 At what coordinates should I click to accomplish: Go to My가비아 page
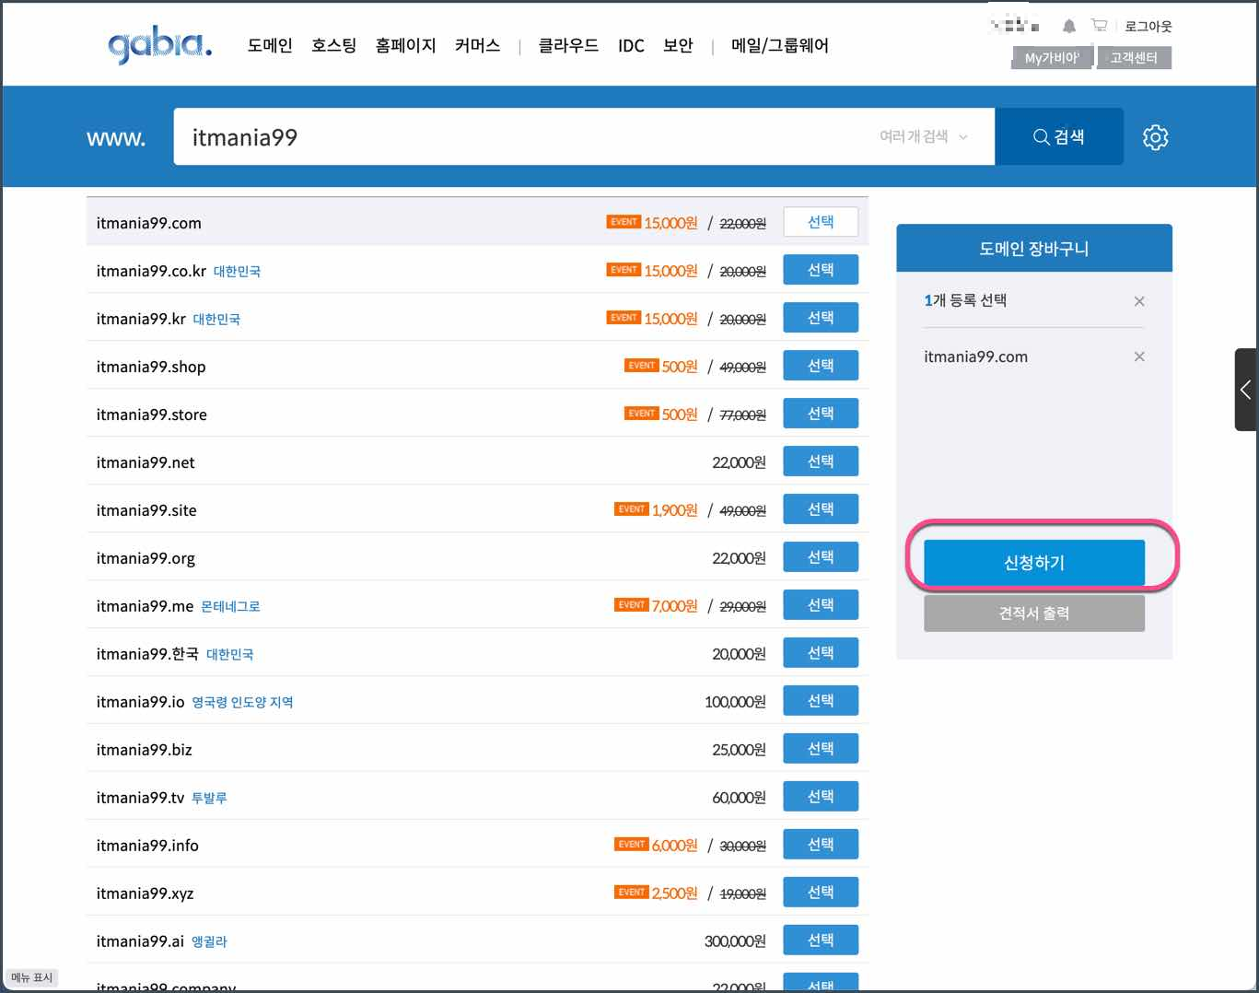[1052, 57]
